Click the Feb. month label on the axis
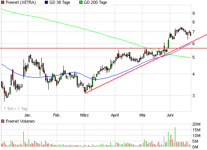The image size is (207, 150). pyautogui.click(x=57, y=115)
